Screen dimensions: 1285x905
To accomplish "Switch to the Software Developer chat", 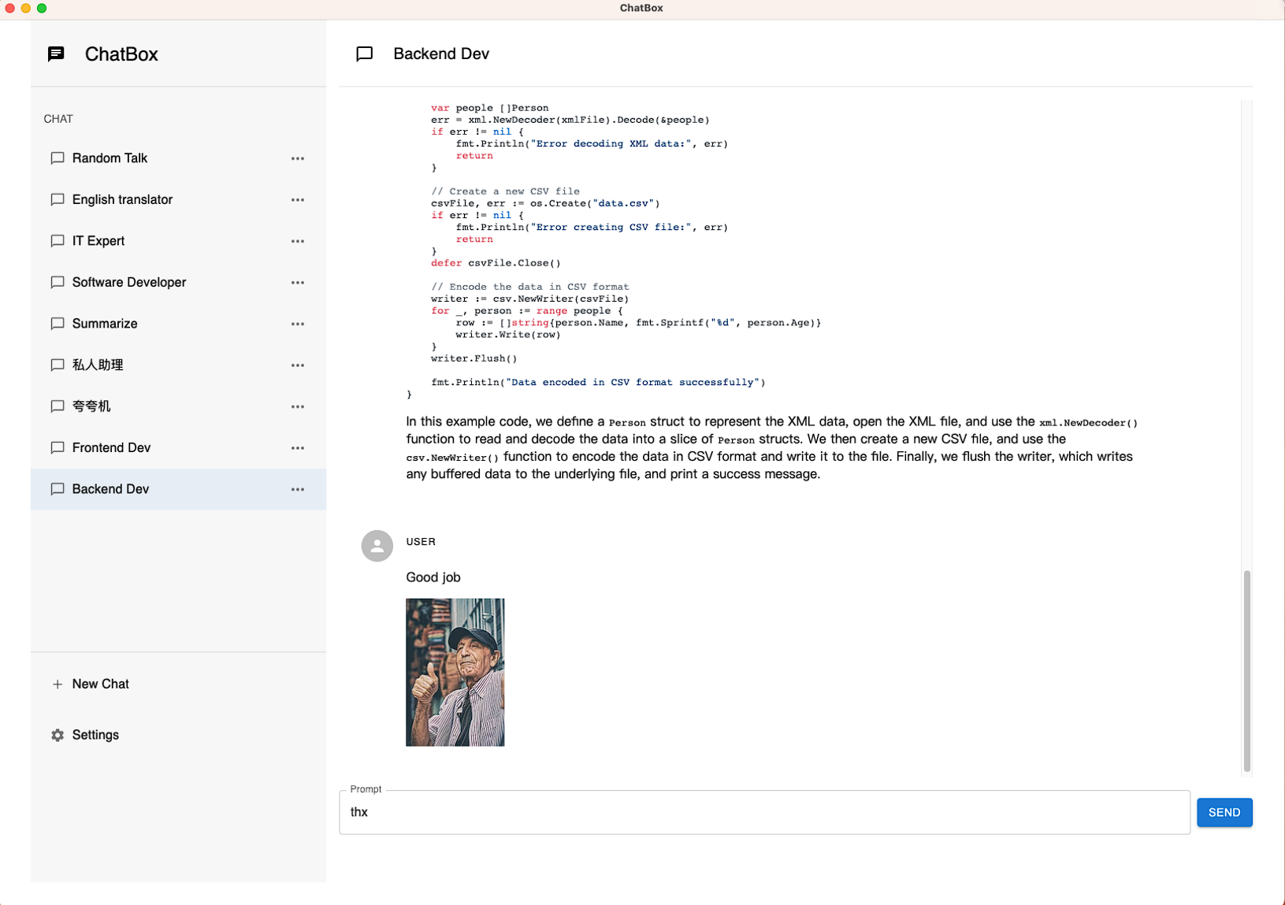I will 128,281.
